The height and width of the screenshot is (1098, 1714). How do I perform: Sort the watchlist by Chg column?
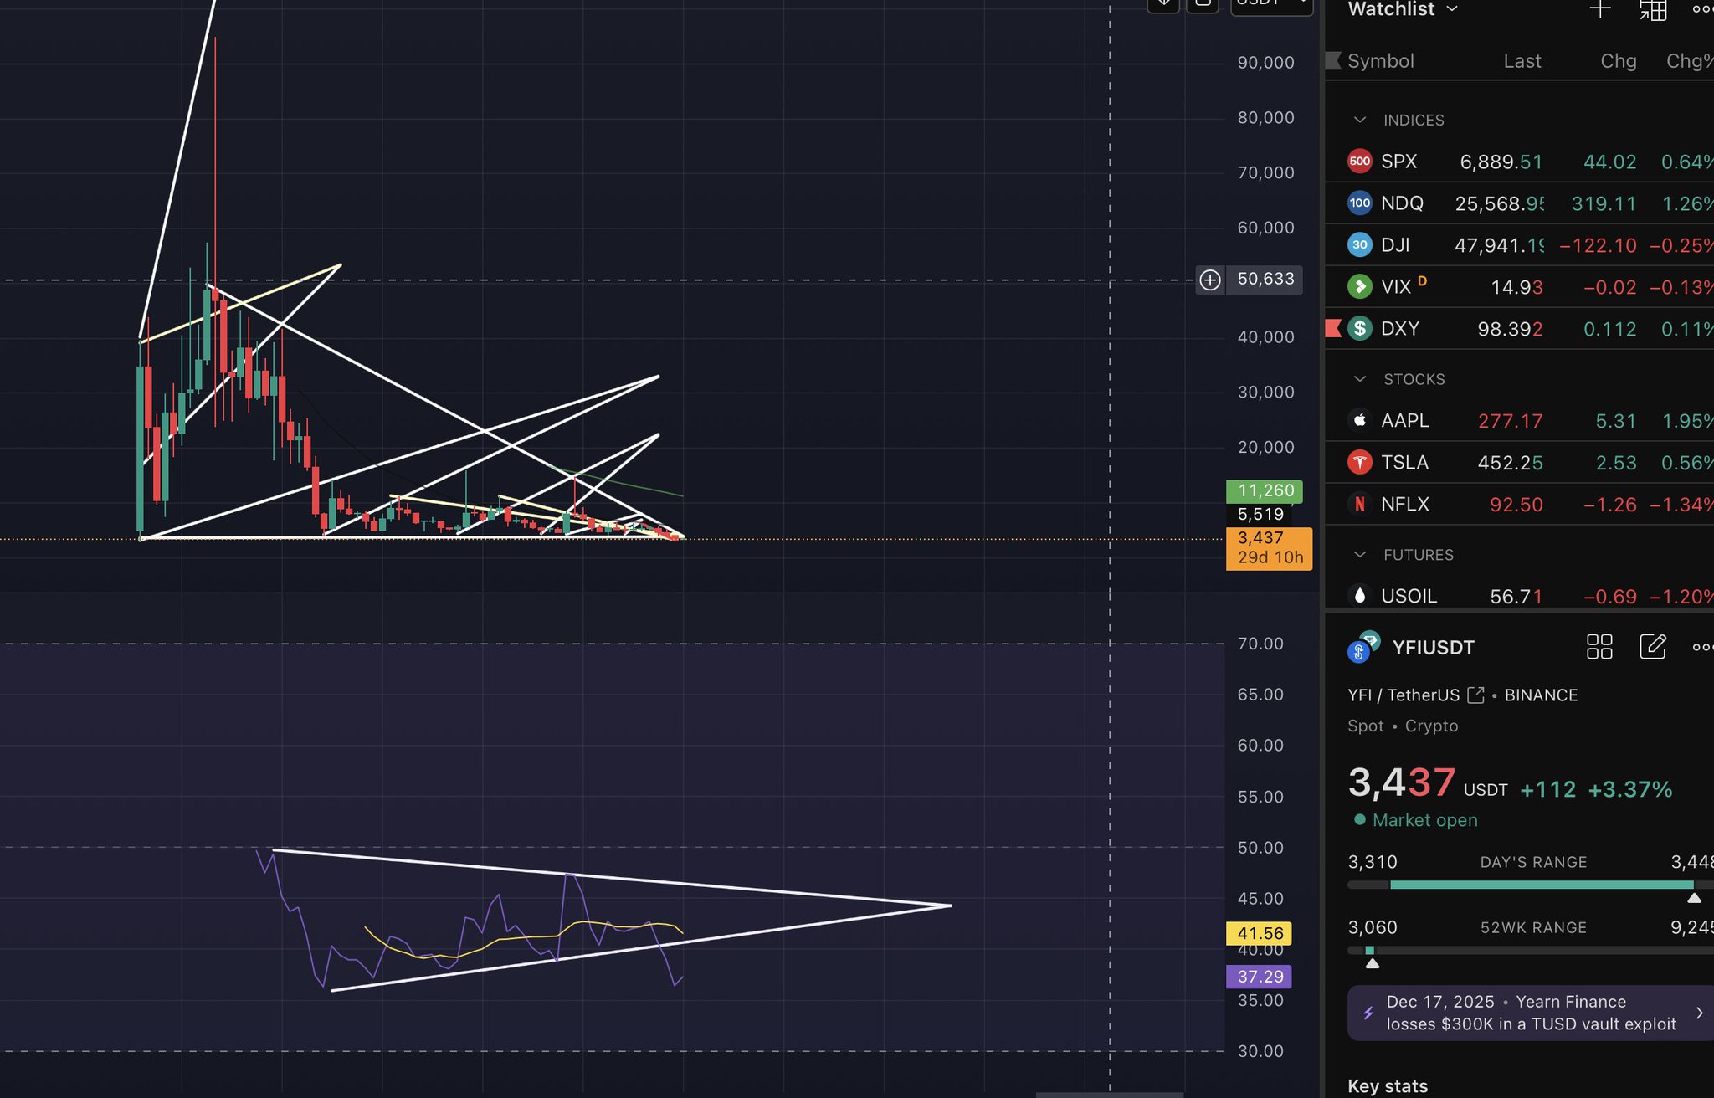(1618, 61)
